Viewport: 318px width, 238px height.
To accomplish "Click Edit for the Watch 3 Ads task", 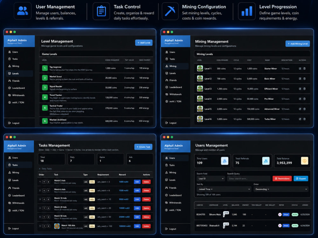I will coord(137,182).
